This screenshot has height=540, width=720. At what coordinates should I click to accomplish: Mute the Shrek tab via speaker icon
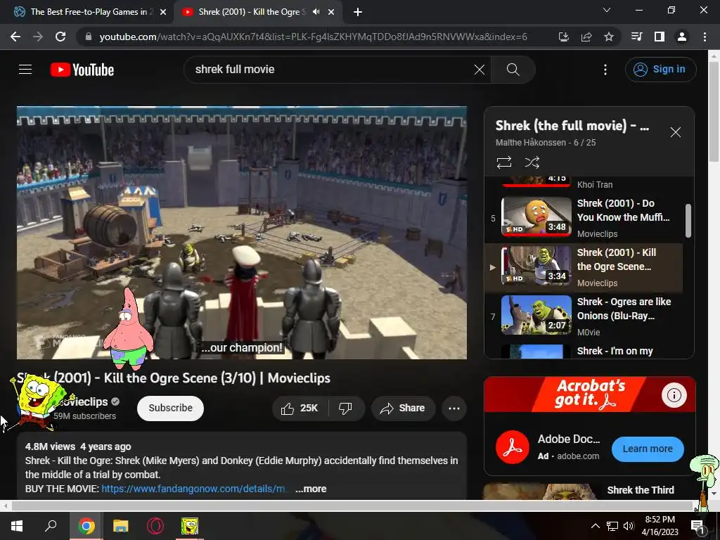click(x=316, y=12)
